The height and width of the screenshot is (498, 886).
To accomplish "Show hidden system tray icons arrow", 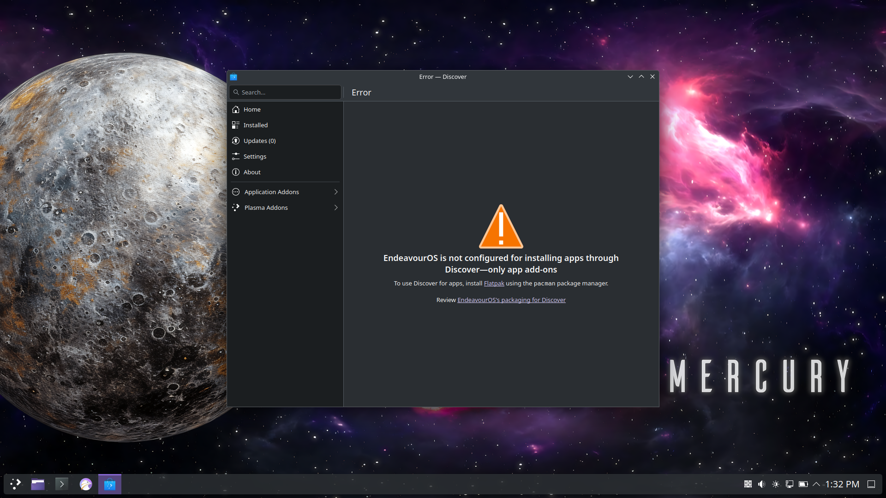I will [816, 484].
